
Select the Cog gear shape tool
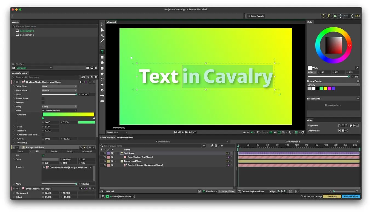[102, 90]
